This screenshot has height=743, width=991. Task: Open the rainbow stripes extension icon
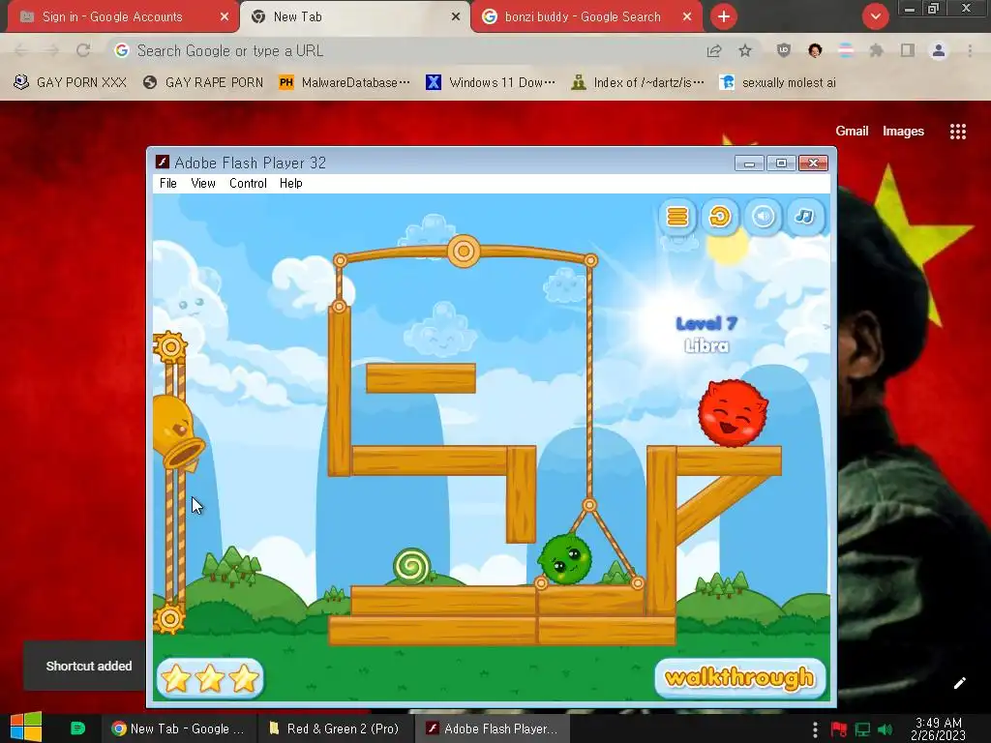[846, 50]
